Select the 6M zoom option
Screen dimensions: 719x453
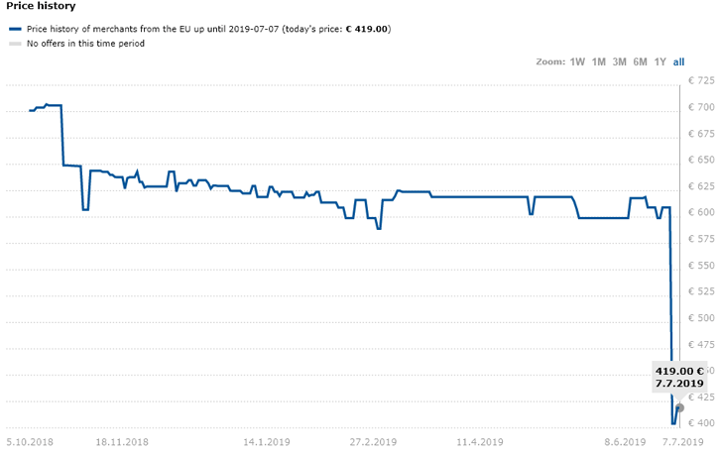(640, 61)
